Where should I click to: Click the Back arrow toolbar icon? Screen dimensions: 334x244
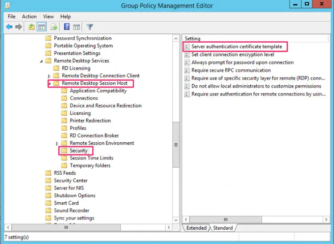pos(9,27)
